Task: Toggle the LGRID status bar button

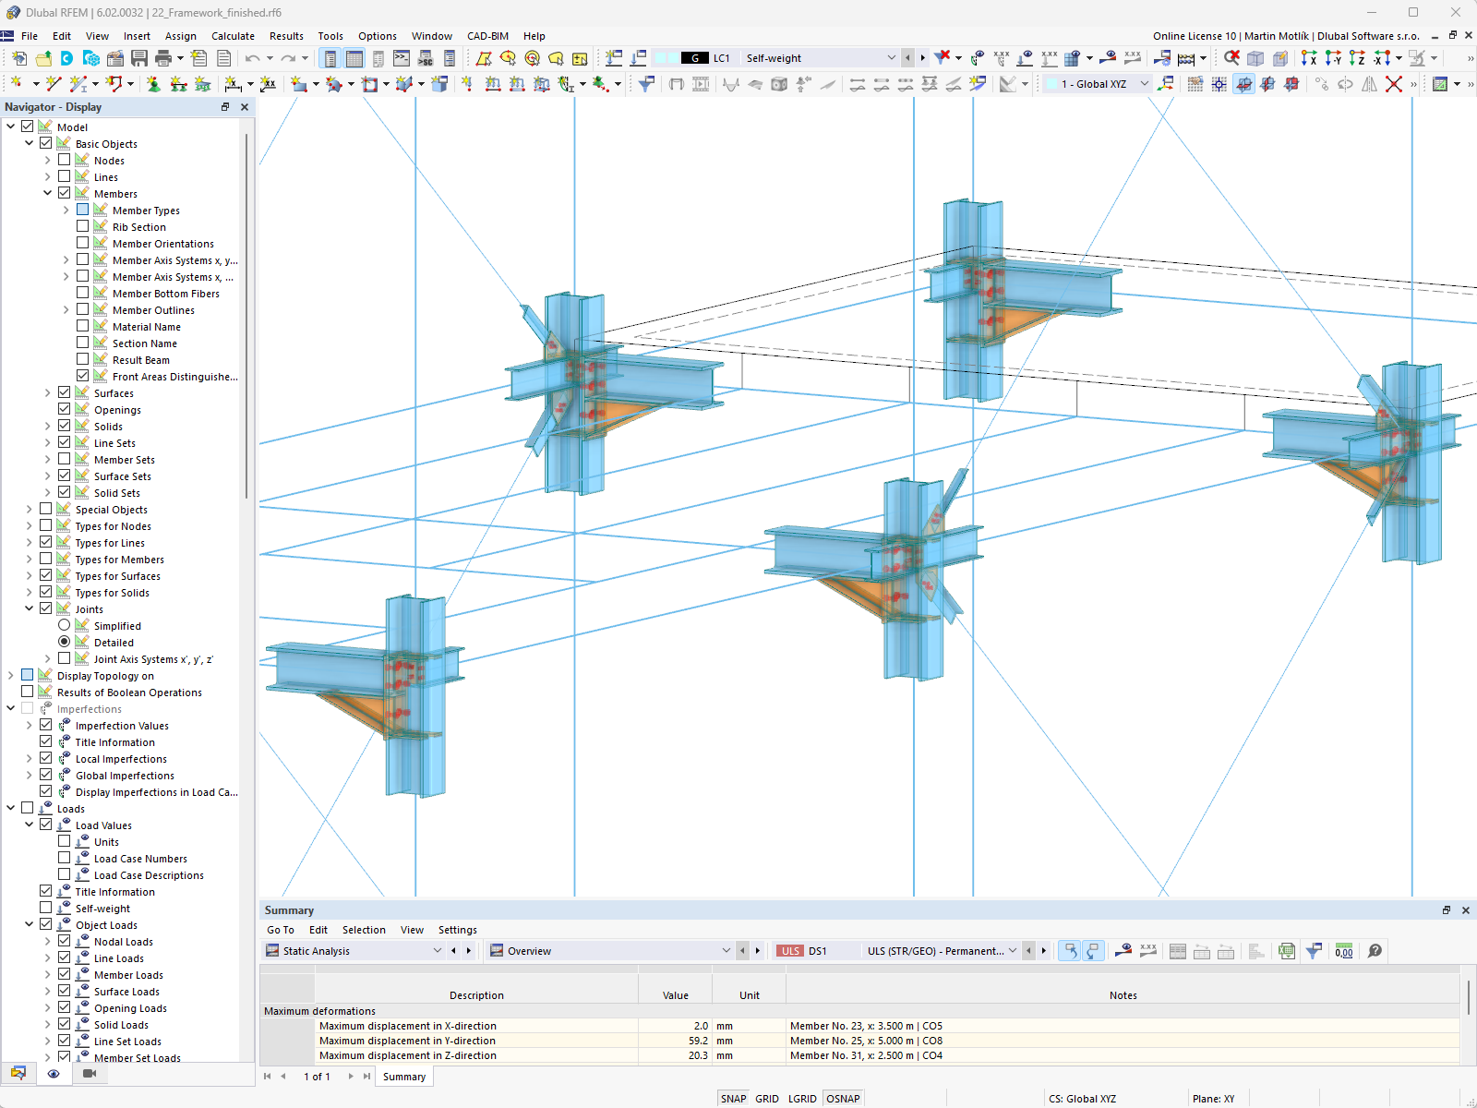Action: coord(802,1099)
